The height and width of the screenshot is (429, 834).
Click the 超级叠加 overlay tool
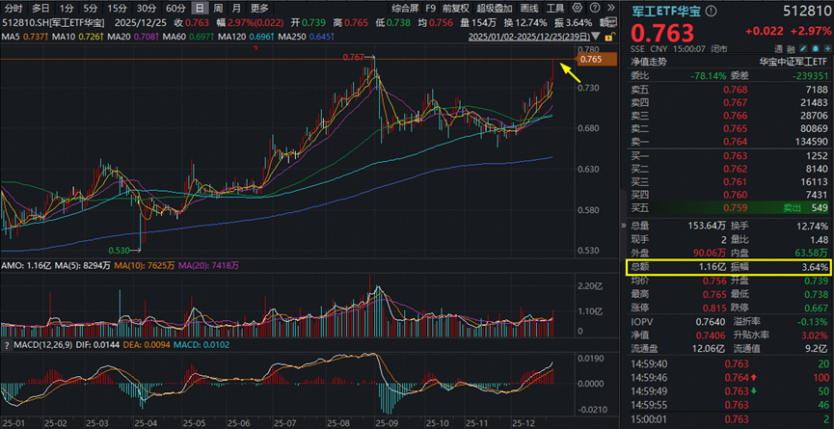pos(495,8)
